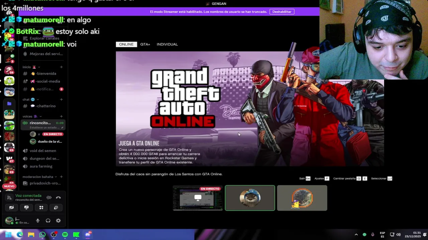
Task: Open Discord taskbar icon
Action: tap(88, 235)
